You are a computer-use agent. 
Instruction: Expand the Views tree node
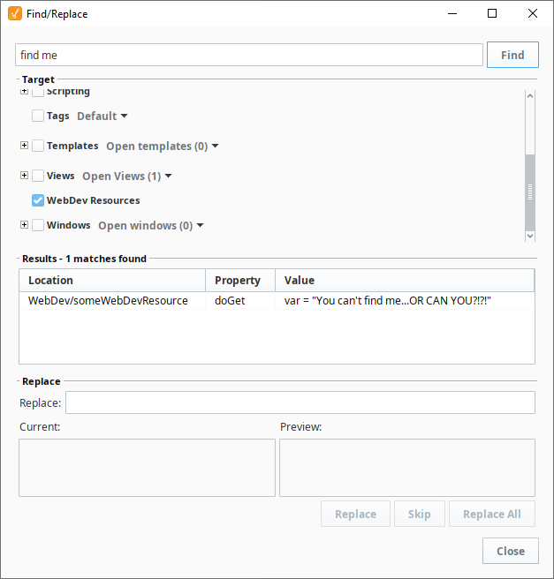24,175
